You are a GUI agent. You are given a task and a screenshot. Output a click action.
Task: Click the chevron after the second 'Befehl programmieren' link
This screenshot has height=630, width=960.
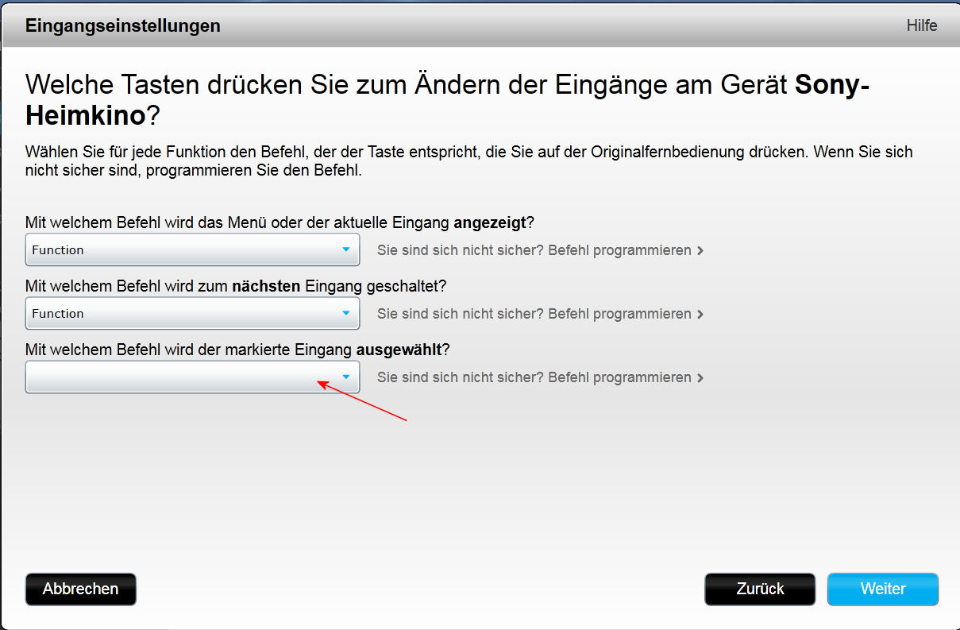click(x=700, y=314)
